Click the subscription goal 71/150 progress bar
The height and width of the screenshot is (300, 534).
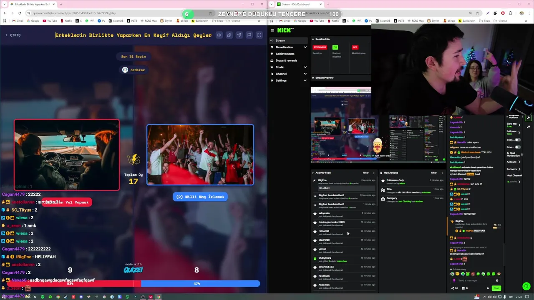pos(496,227)
